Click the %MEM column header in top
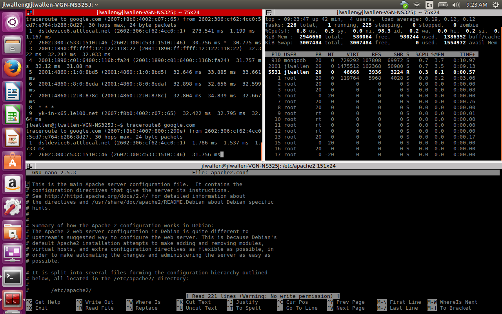This screenshot has height=314, width=502. click(438, 55)
